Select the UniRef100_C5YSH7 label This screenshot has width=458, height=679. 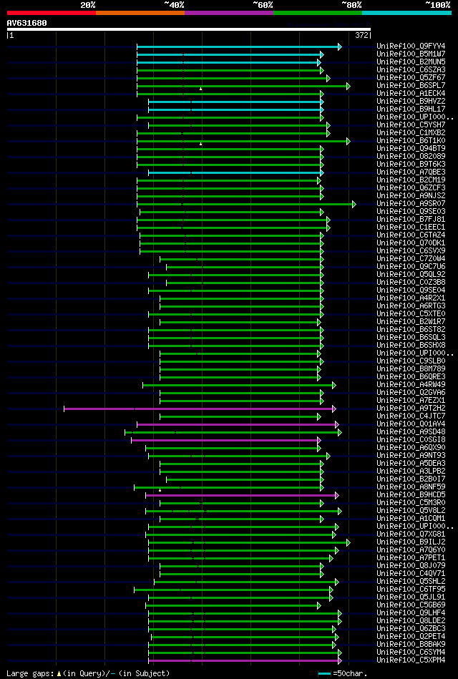pos(411,124)
